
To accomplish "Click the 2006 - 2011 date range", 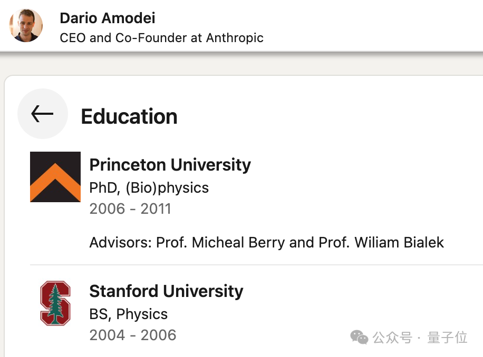I will point(130,209).
